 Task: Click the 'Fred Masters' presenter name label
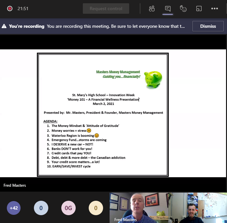coord(15,185)
